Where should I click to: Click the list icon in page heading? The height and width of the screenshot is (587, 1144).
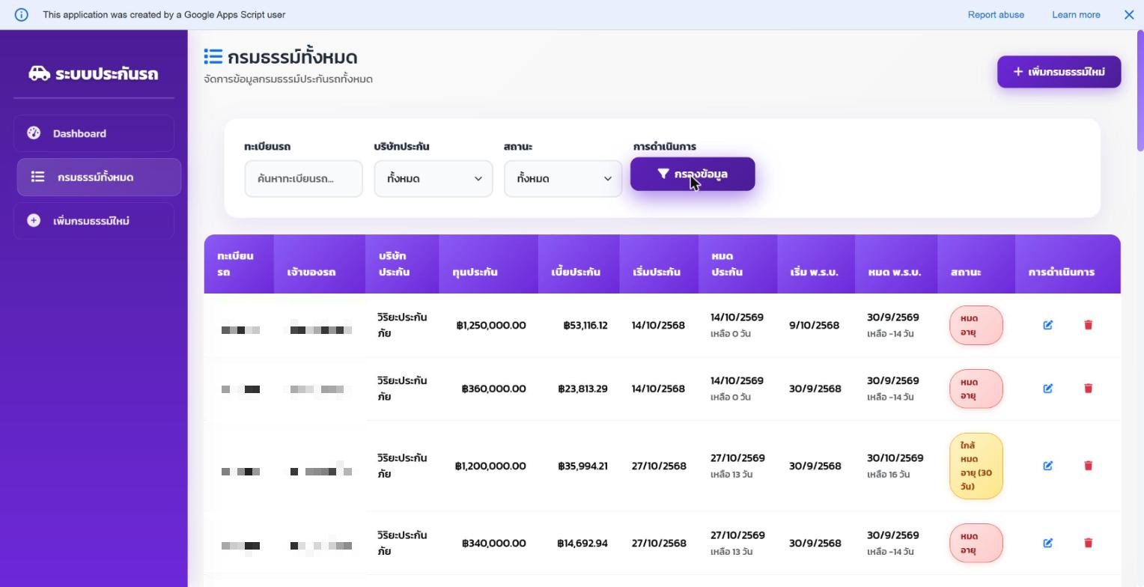pos(213,57)
